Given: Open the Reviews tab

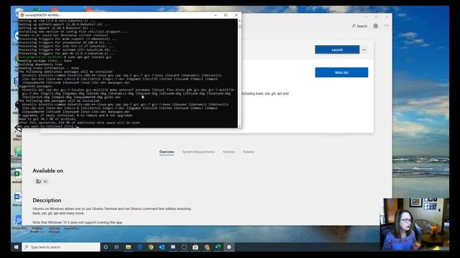Looking at the screenshot, I should tap(229, 152).
